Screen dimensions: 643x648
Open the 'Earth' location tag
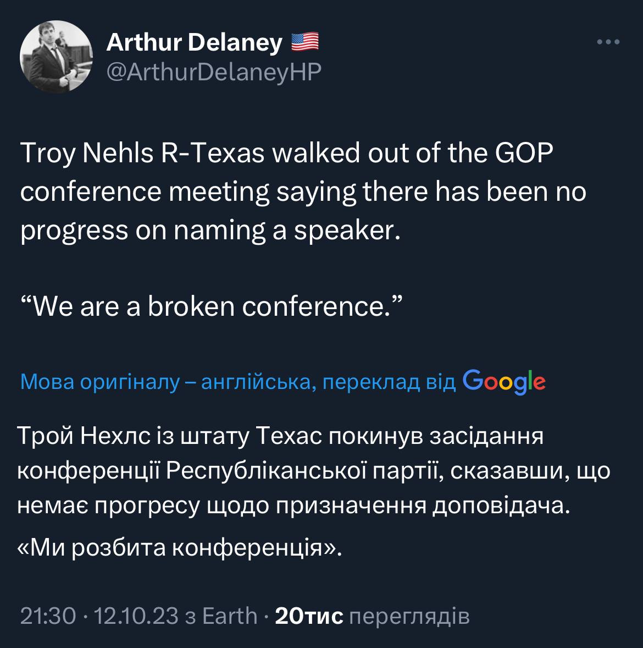pos(230,616)
